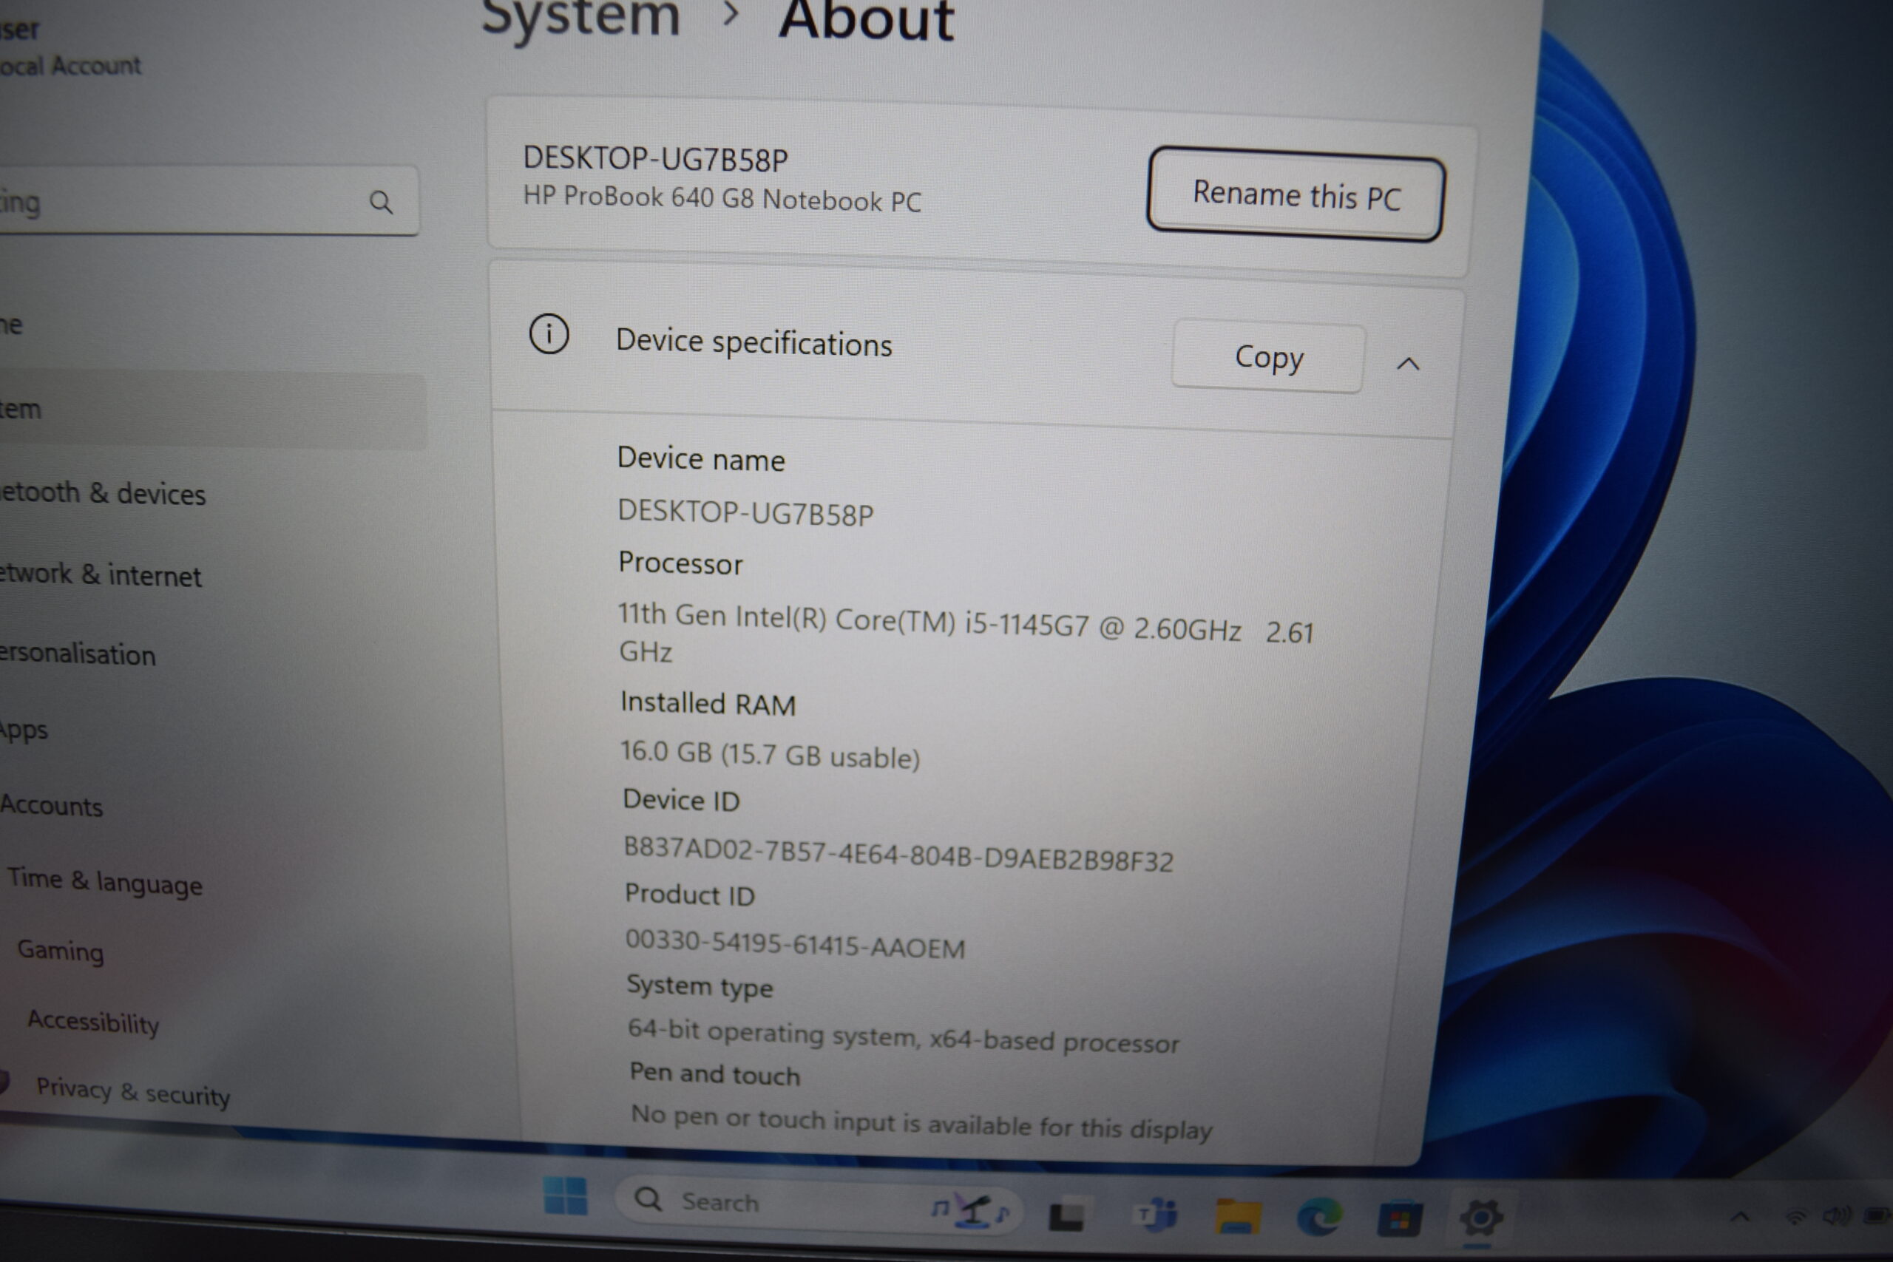Launch Microsoft Teams from taskbar
Image resolution: width=1893 pixels, height=1262 pixels.
[1155, 1215]
